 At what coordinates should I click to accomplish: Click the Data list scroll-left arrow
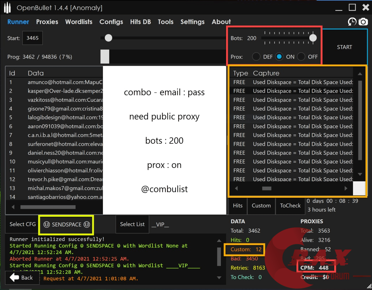[x=13, y=207]
